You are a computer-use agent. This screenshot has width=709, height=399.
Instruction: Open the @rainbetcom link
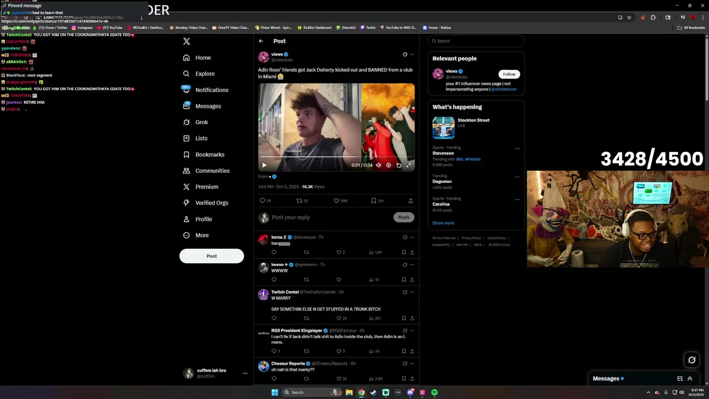click(x=504, y=89)
